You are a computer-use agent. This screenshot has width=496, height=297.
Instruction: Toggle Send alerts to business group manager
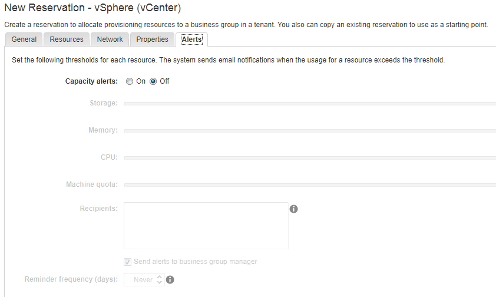click(x=128, y=262)
